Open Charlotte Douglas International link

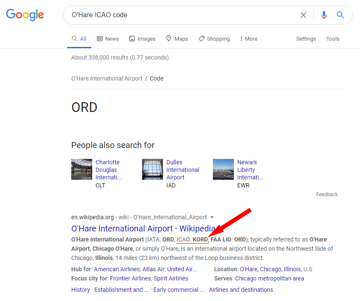click(x=109, y=170)
